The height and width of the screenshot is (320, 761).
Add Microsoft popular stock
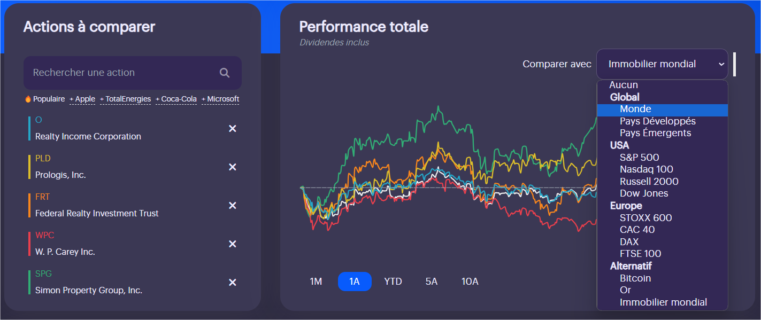pyautogui.click(x=220, y=99)
